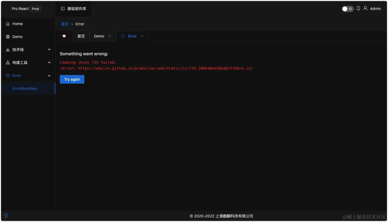This screenshot has height=222, width=388.
Task: Close the Demo tab
Action: pos(110,36)
